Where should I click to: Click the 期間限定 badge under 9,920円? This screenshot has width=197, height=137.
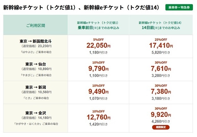pyautogui.click(x=161, y=127)
